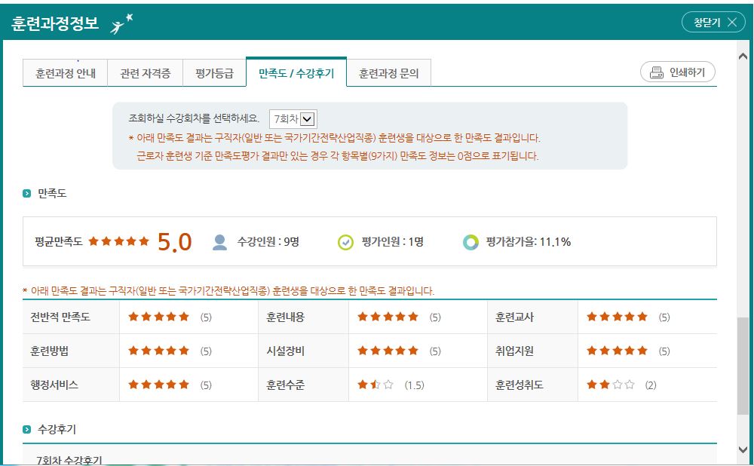Go to the 훈련과정 문의 tab
The width and height of the screenshot is (754, 466).
(388, 74)
